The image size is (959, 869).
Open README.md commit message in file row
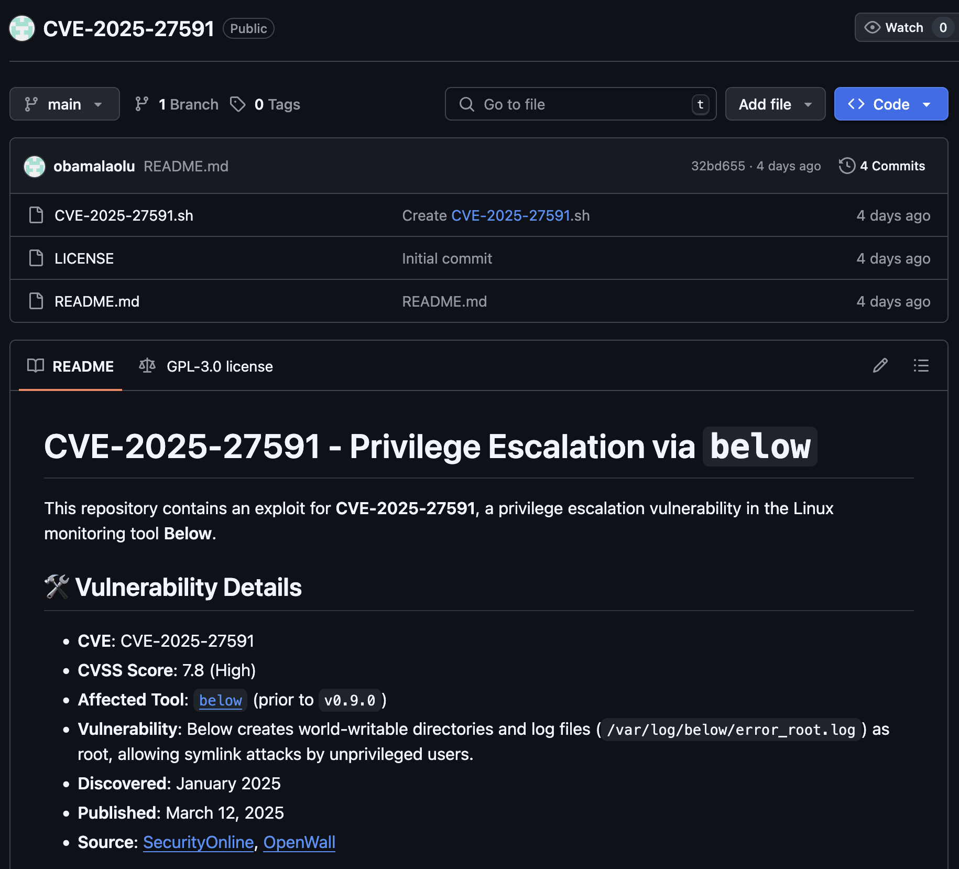tap(444, 301)
